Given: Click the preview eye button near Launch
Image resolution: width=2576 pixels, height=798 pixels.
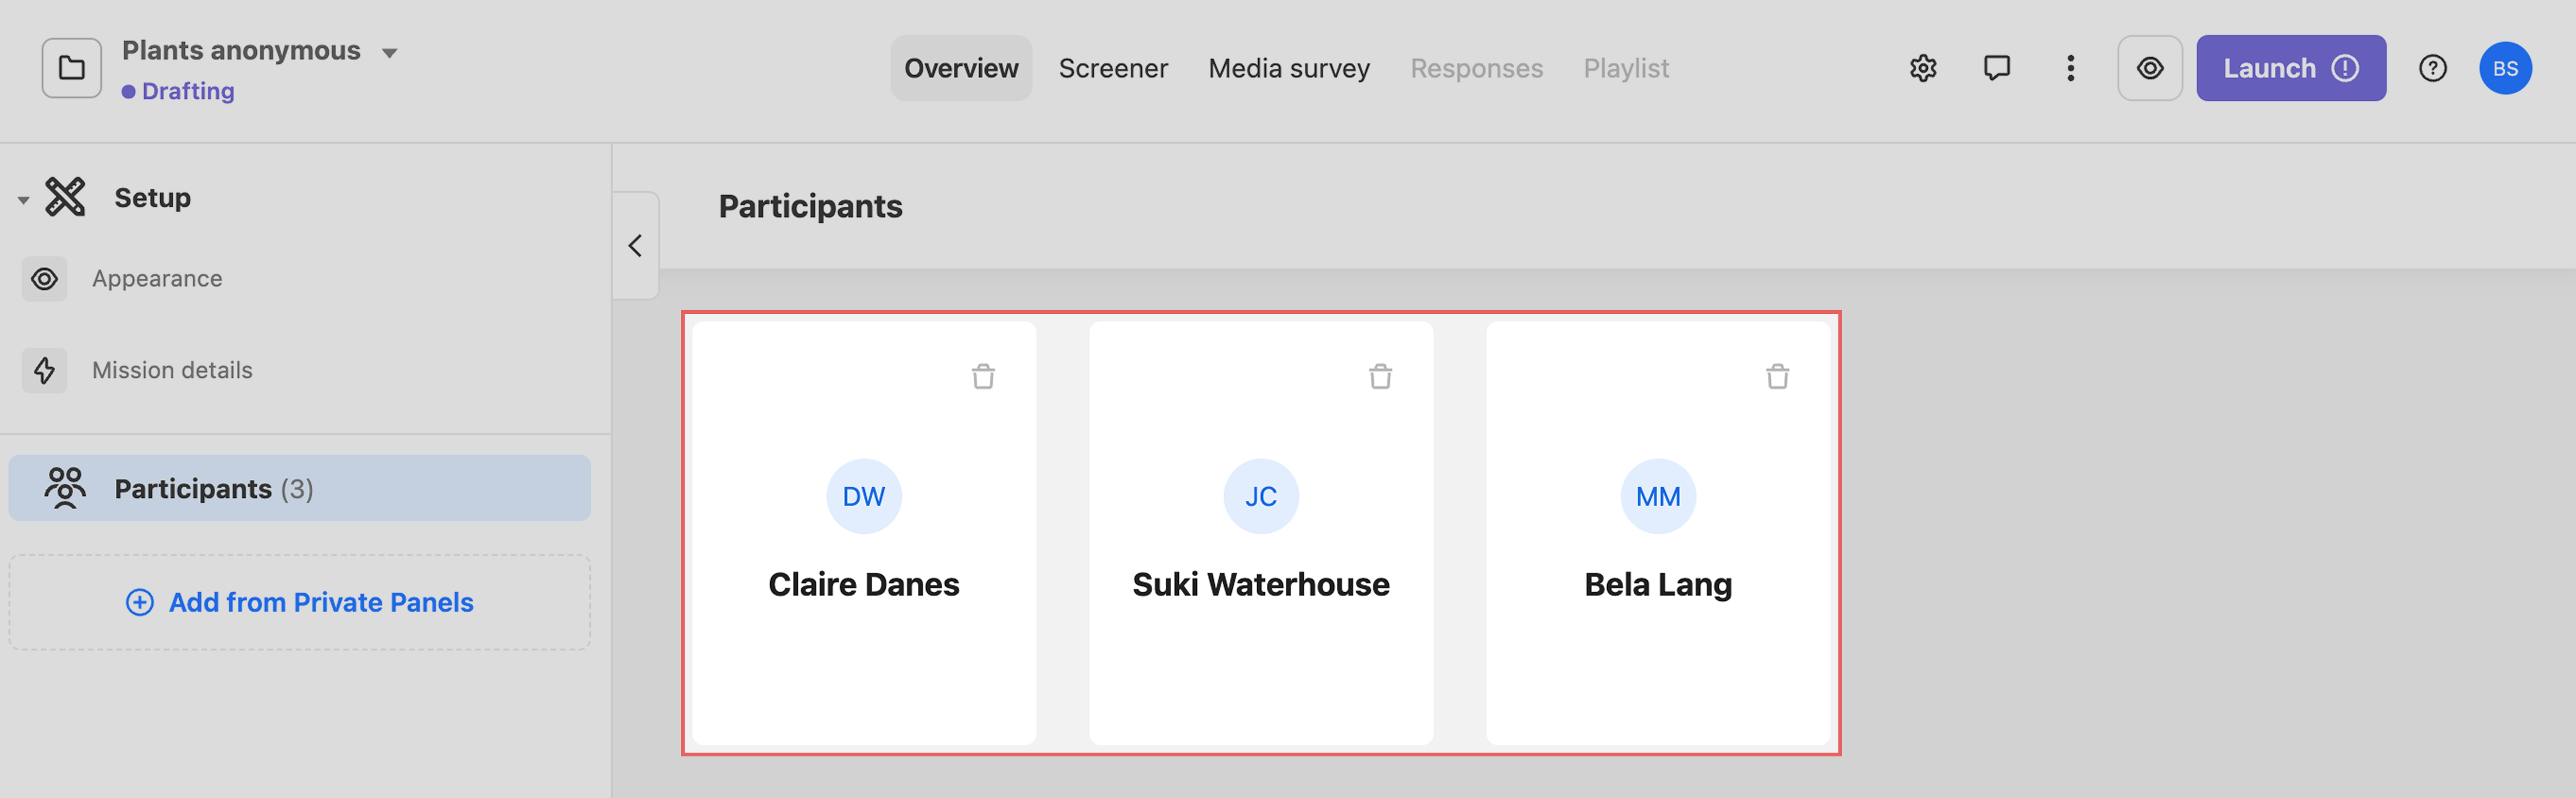Looking at the screenshot, I should [2150, 68].
